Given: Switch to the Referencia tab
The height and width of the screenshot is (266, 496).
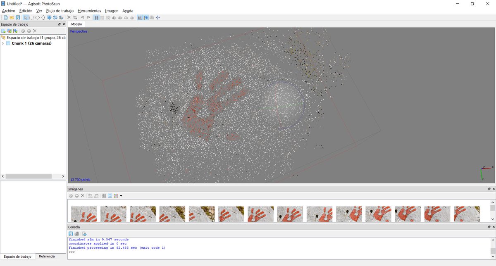Looking at the screenshot, I should (x=47, y=256).
